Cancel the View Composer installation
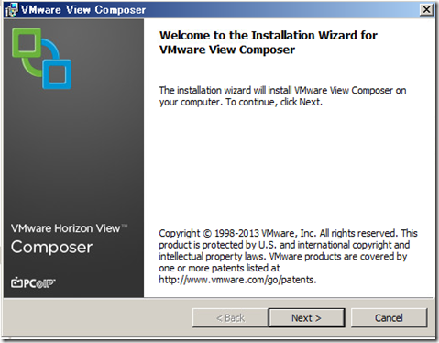 (389, 318)
